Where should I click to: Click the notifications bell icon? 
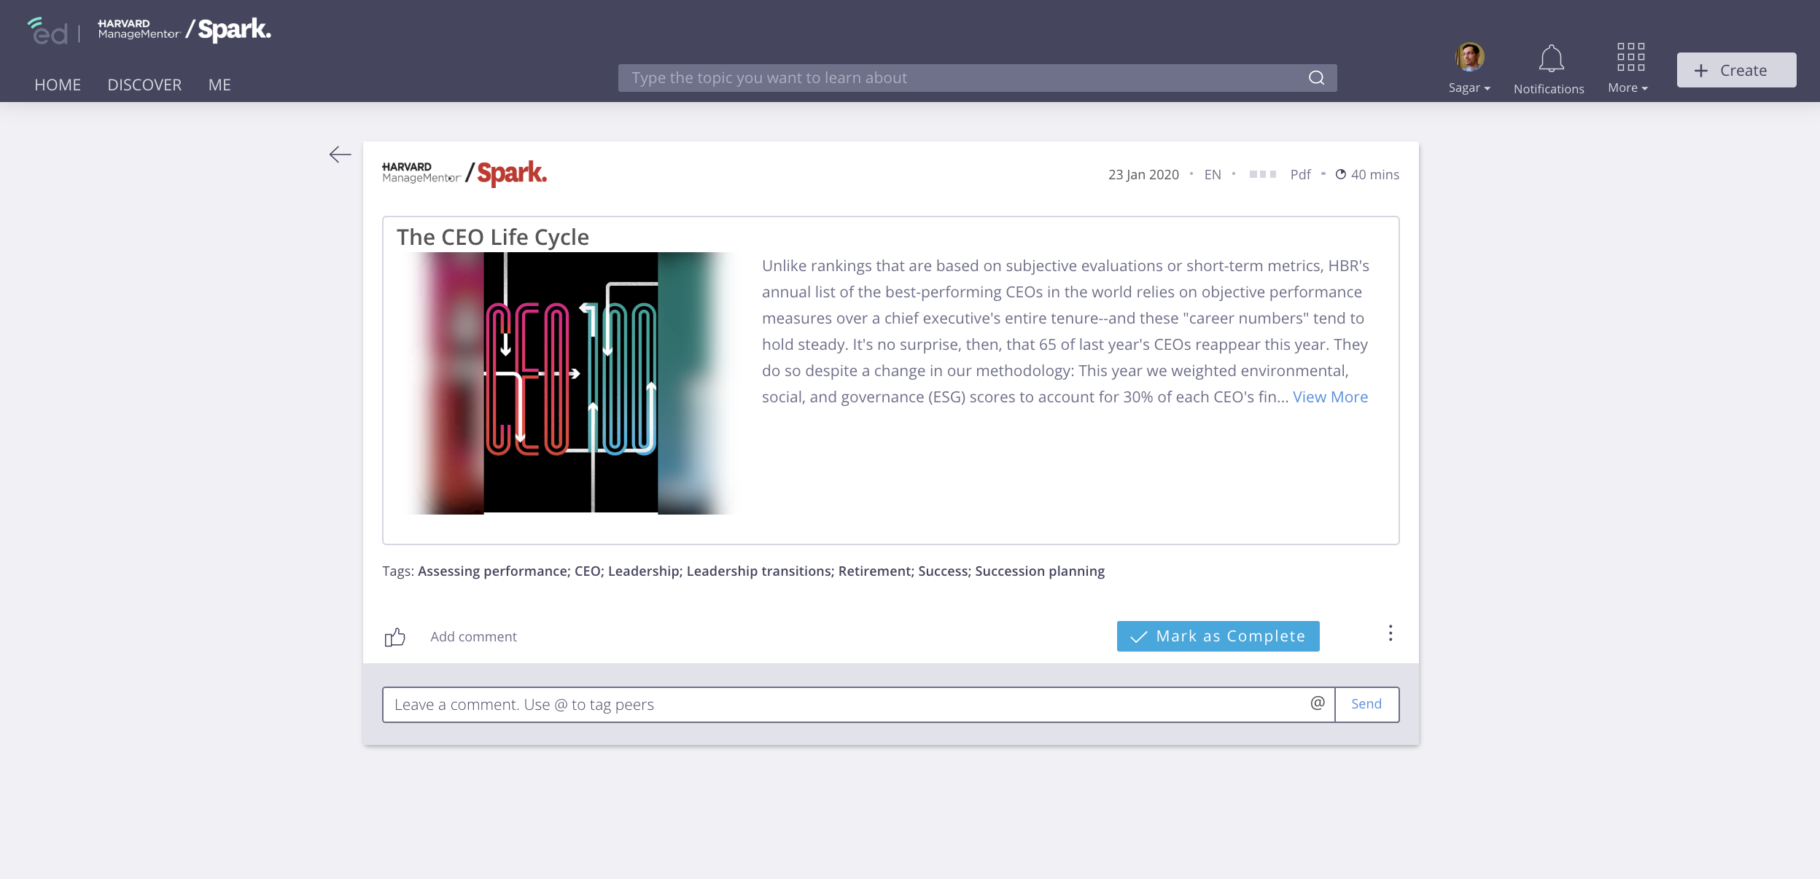coord(1551,59)
